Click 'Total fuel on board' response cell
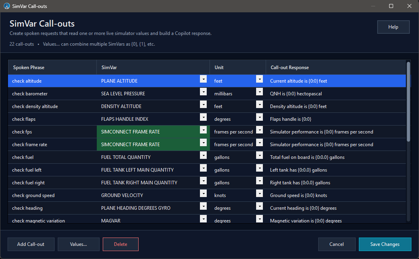 tap(336, 157)
